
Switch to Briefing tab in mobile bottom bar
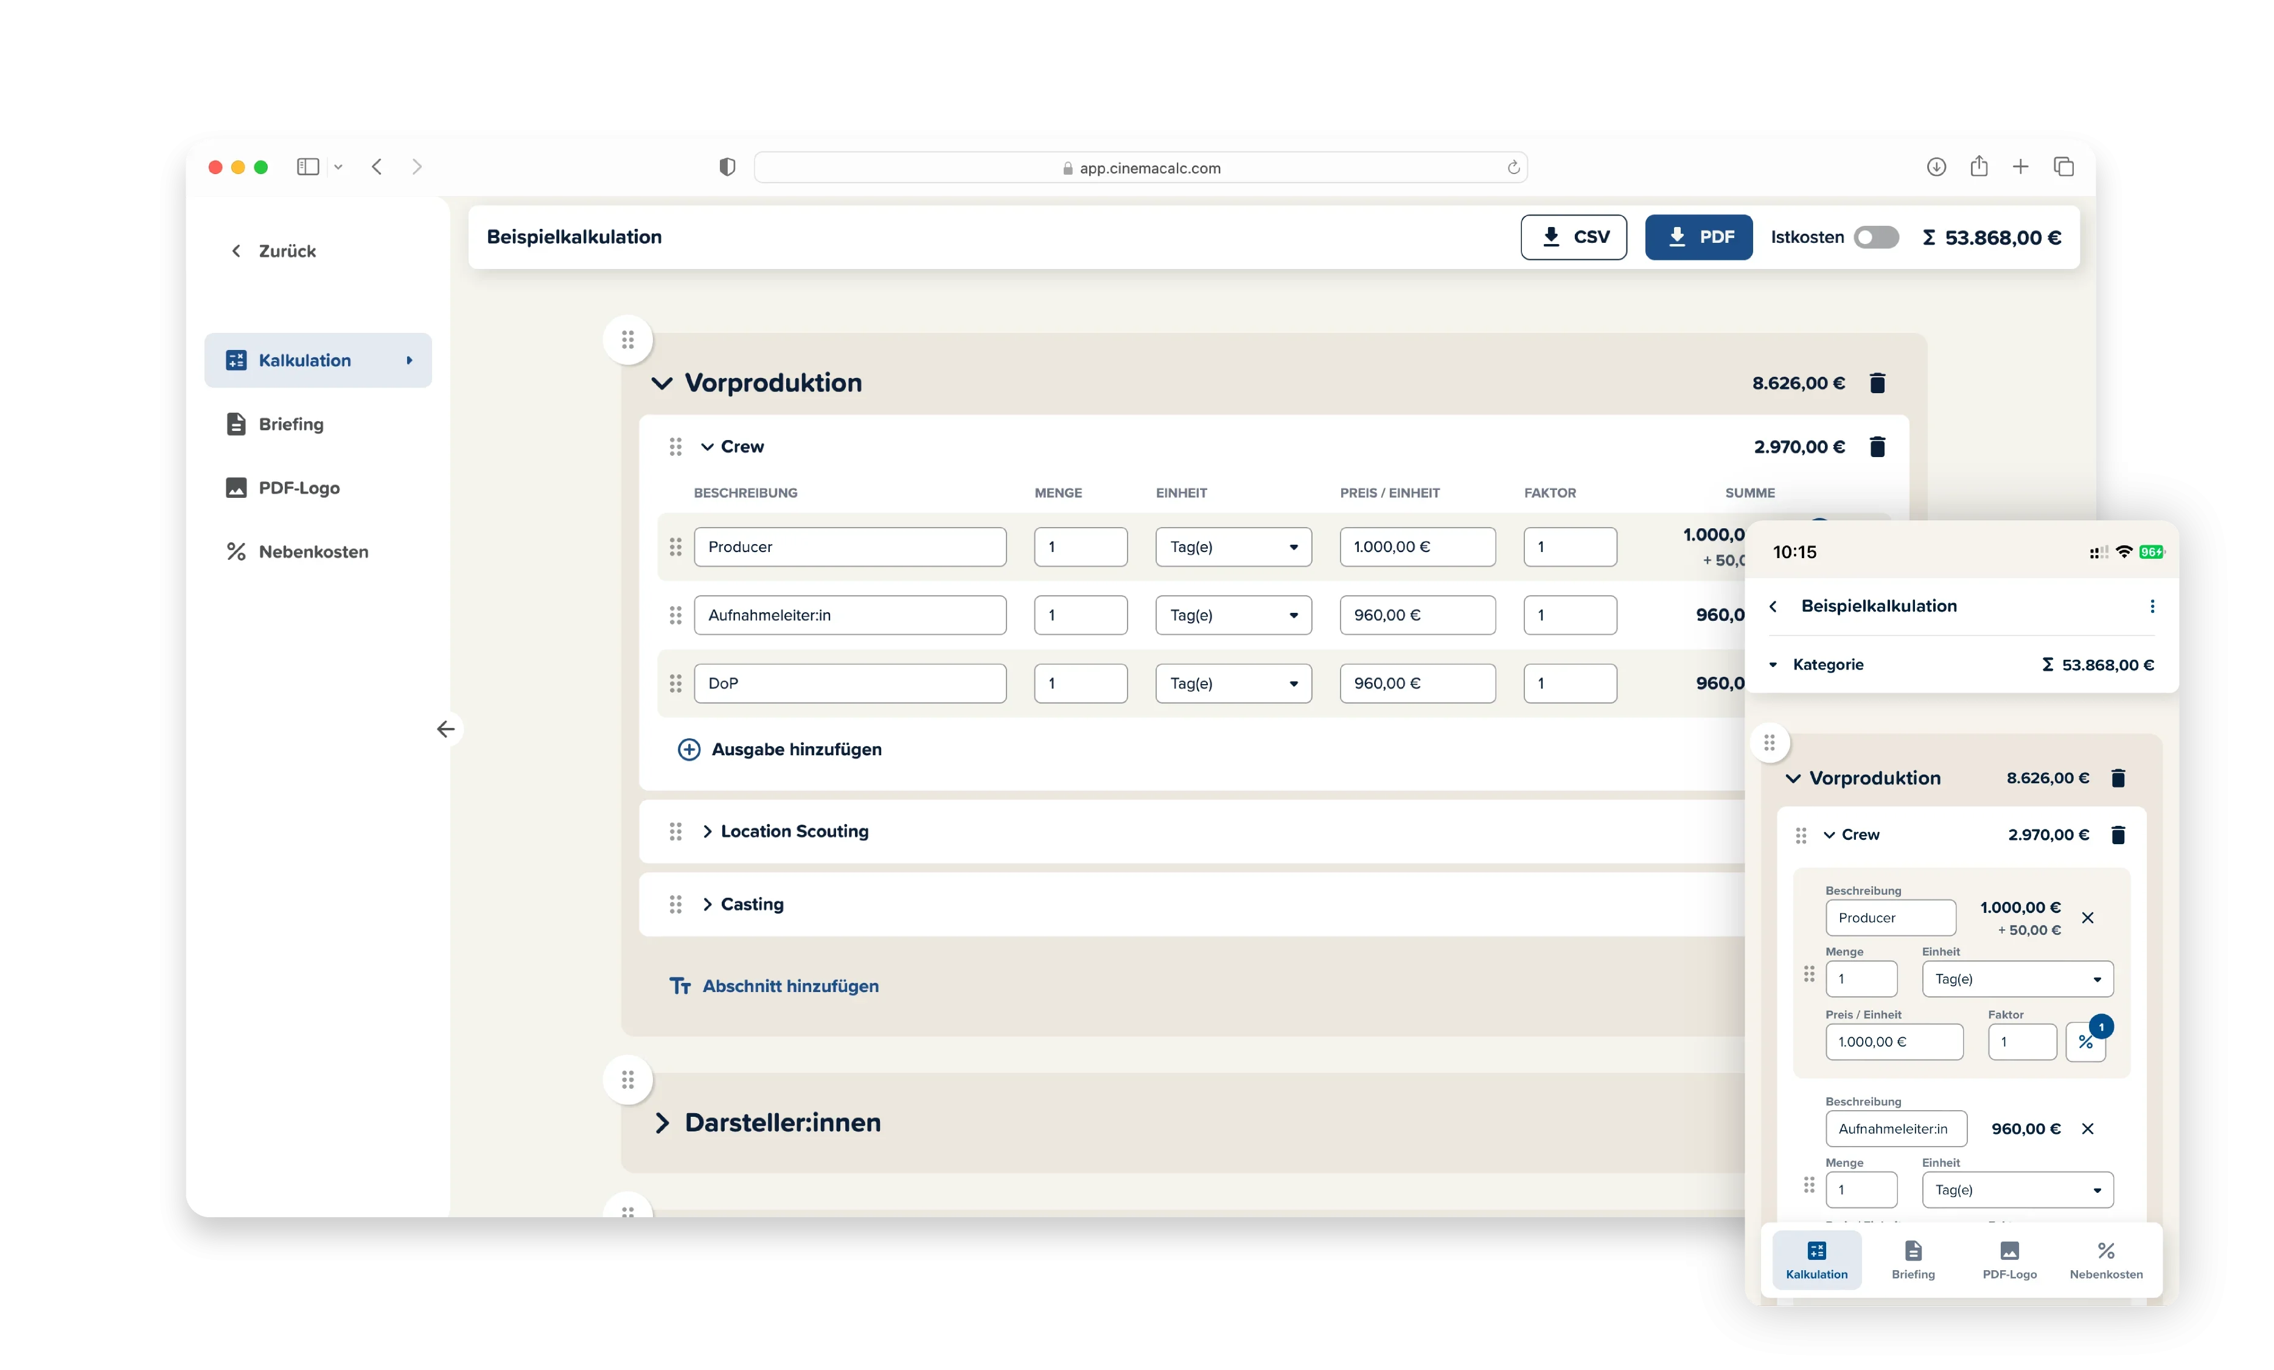[x=1913, y=1260]
